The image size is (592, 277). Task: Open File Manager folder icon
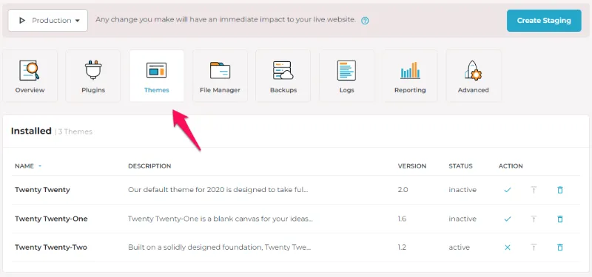(x=220, y=70)
